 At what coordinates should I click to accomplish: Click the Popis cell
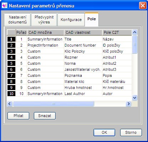(117, 75)
